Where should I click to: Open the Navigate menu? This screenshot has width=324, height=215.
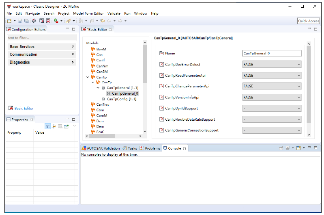point(32,13)
